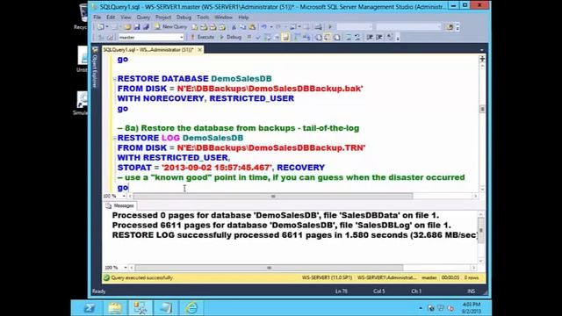562x316 pixels.
Task: Open the Object Explorer side tab
Action: (x=95, y=68)
